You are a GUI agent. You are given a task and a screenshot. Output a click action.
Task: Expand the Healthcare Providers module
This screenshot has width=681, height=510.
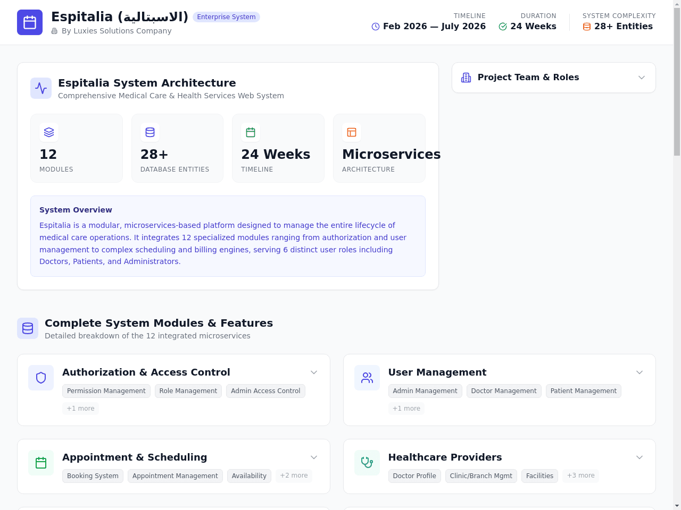(640, 457)
